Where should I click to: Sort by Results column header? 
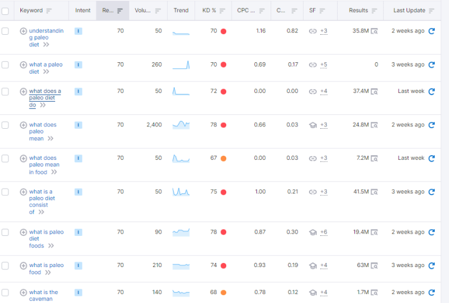(363, 11)
